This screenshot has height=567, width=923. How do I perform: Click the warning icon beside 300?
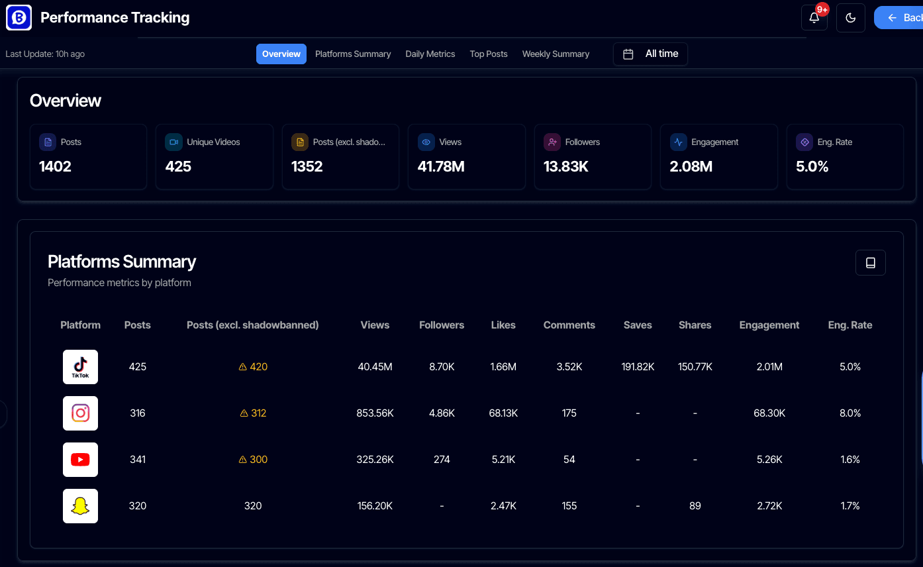[x=242, y=460]
